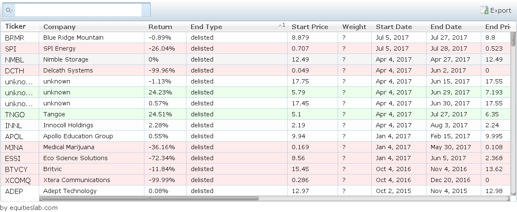
Task: Sort by the Start Date column header
Action: pyautogui.click(x=399, y=27)
